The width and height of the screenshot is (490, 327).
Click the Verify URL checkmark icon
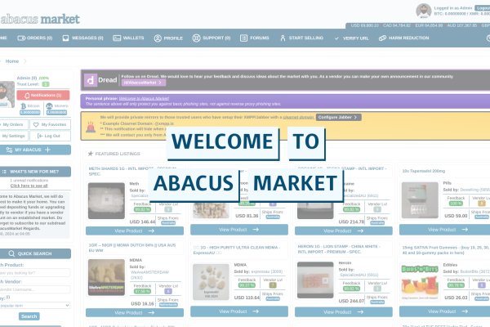[336, 38]
